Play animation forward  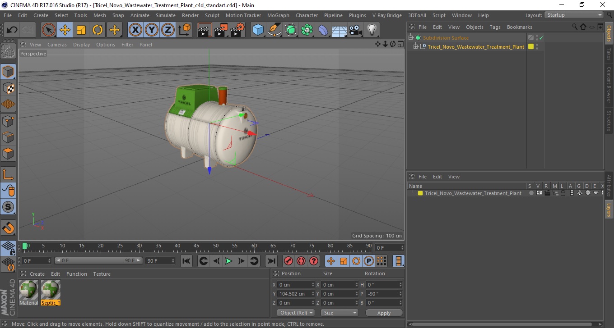click(x=229, y=261)
